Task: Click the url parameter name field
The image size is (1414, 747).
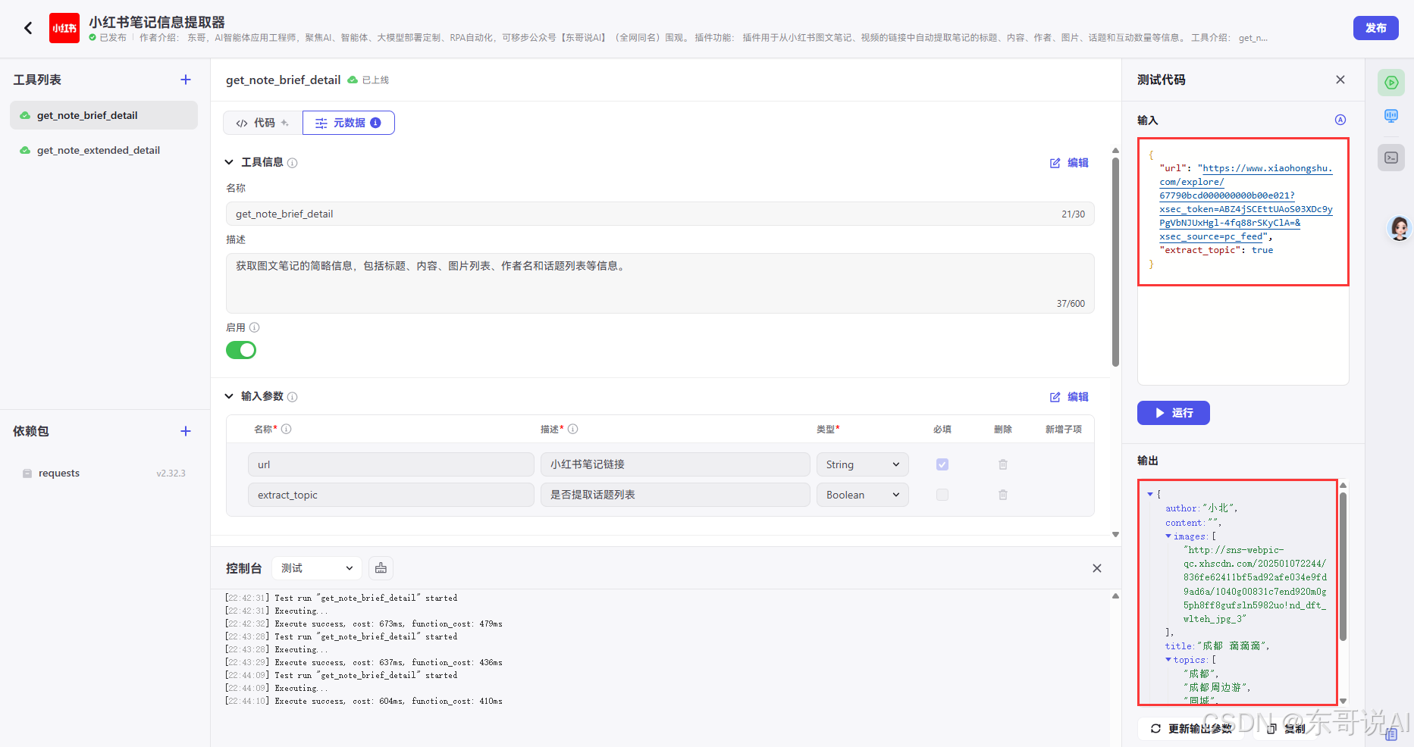Action: (390, 464)
